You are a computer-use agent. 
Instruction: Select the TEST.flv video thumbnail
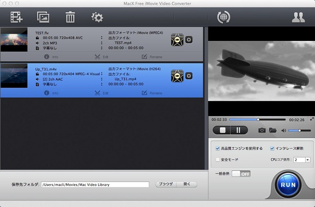coord(14,40)
